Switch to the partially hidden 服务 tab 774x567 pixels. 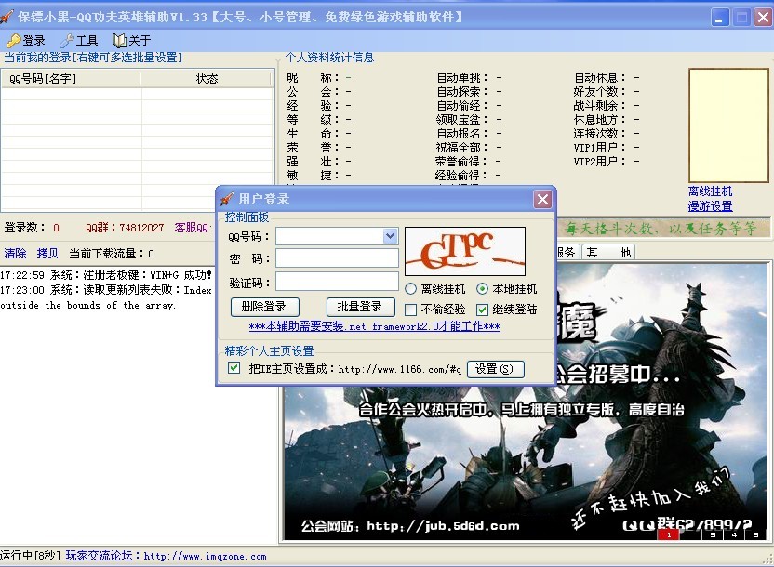567,253
